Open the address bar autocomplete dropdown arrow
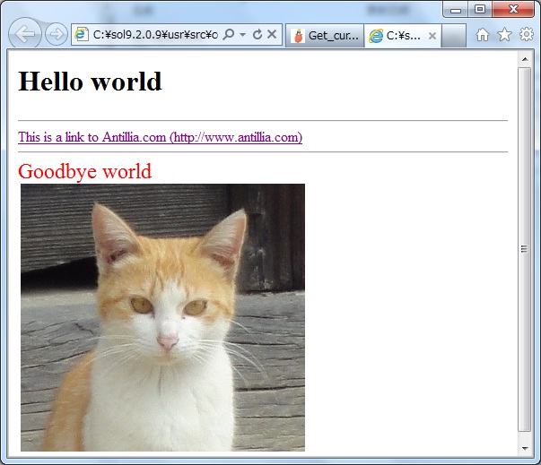 coord(242,34)
